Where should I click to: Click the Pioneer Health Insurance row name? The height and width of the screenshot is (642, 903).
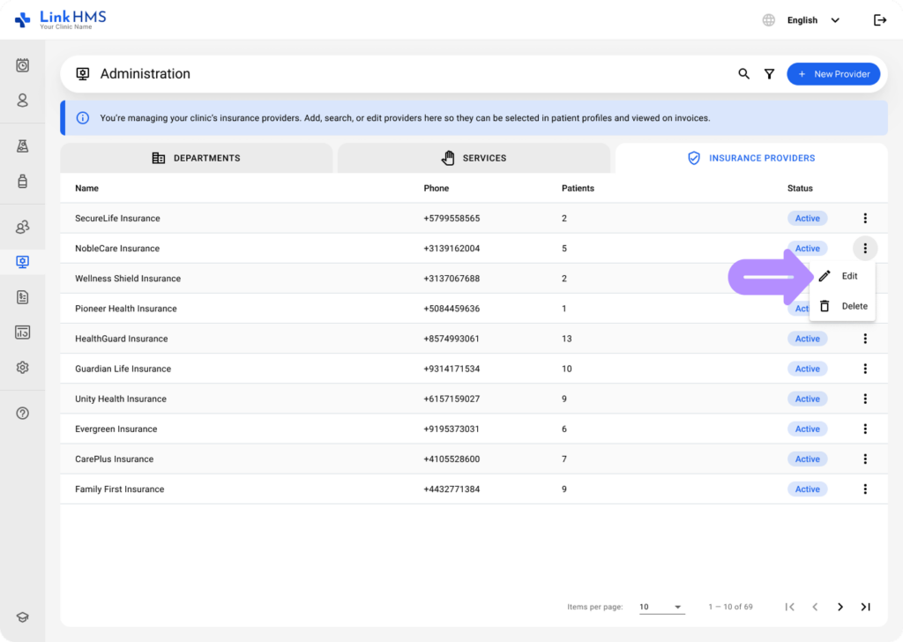[x=125, y=309]
